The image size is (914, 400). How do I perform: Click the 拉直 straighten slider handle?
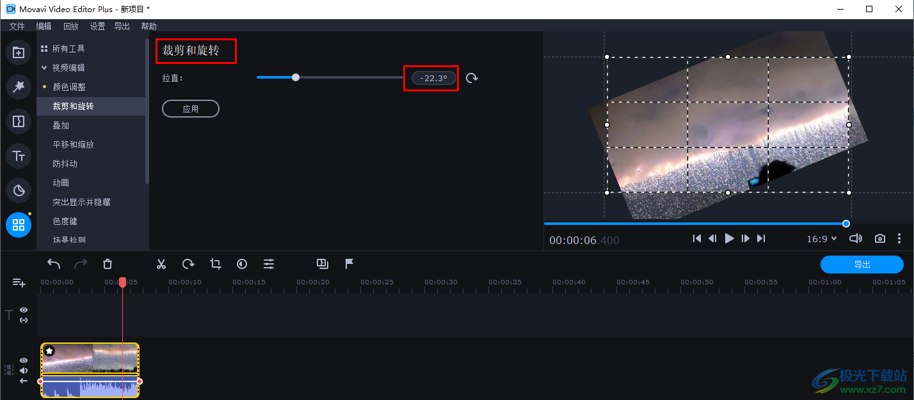(x=296, y=77)
